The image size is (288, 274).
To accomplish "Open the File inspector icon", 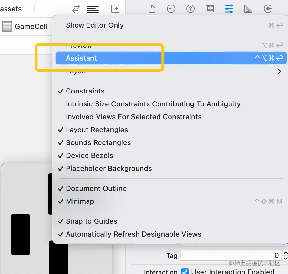I will [x=152, y=9].
